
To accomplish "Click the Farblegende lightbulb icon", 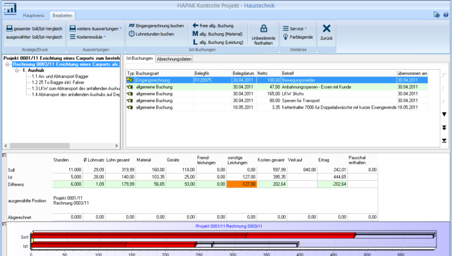I will 286,37.
